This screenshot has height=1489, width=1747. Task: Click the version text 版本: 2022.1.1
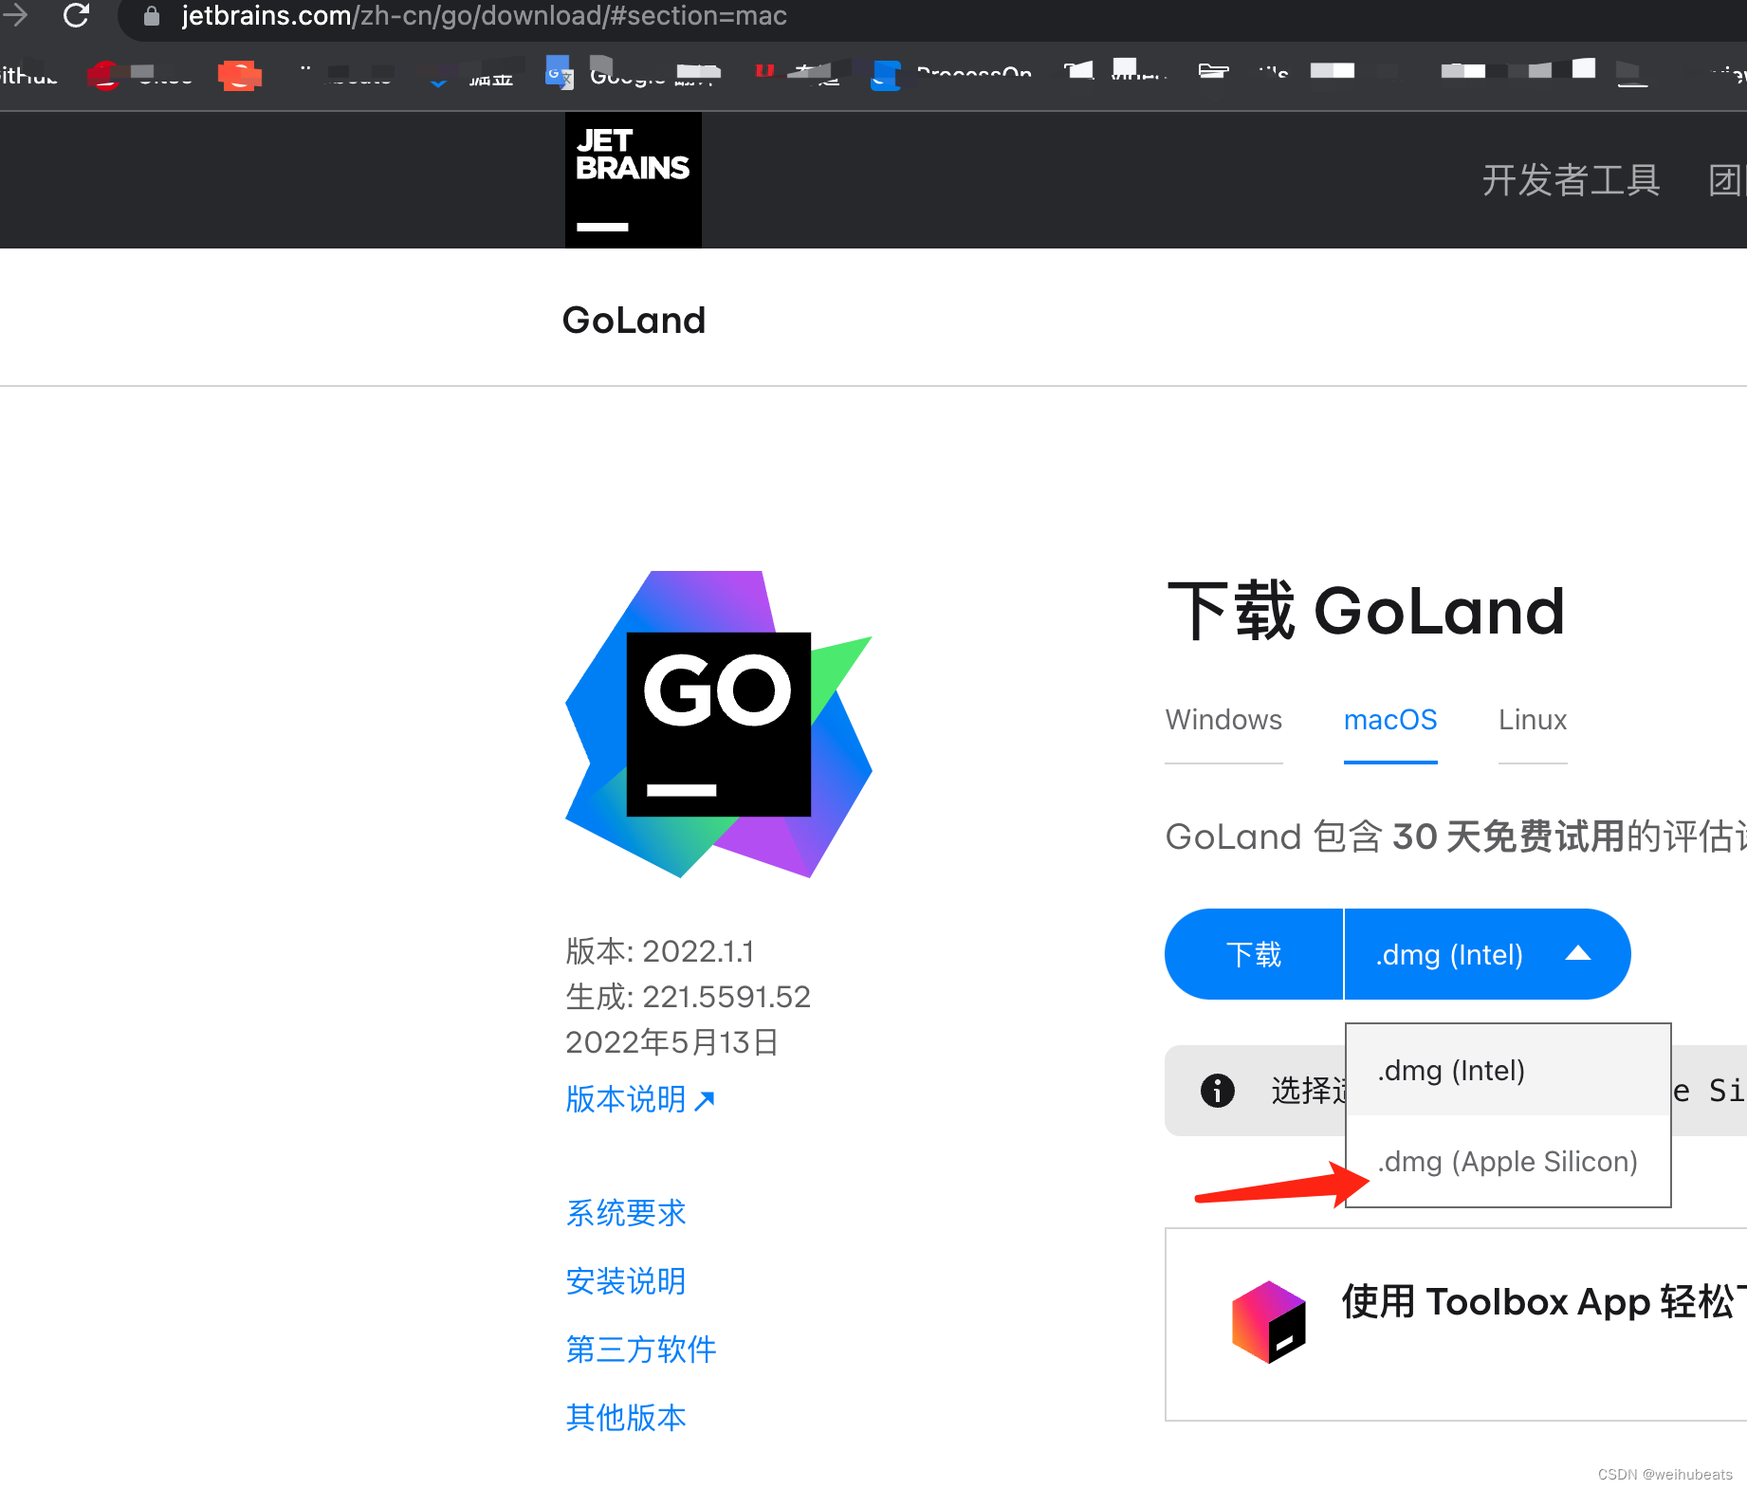(660, 951)
